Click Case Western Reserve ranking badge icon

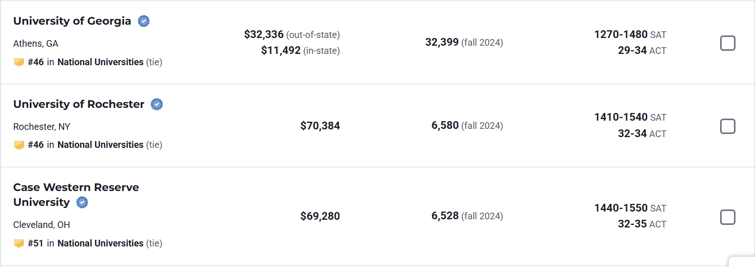coord(19,243)
